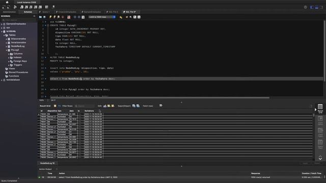
Task: Click the wrap cell content icon
Action: 161,106
